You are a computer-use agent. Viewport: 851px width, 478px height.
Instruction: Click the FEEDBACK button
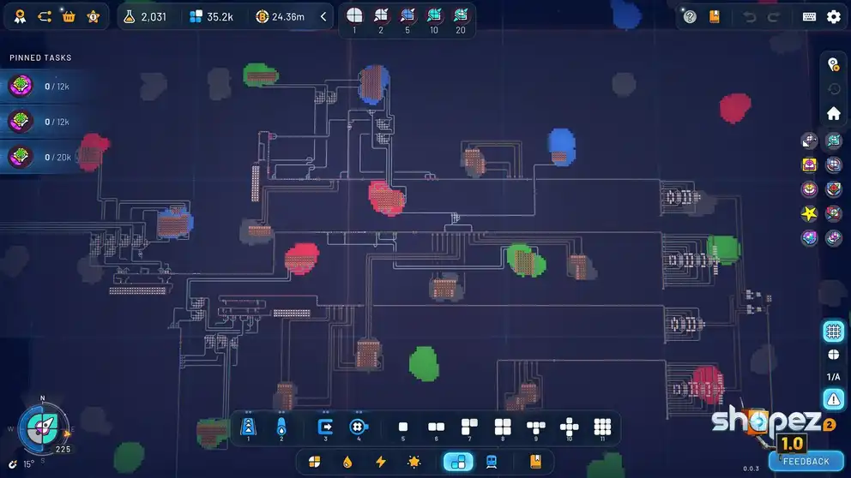tap(806, 462)
